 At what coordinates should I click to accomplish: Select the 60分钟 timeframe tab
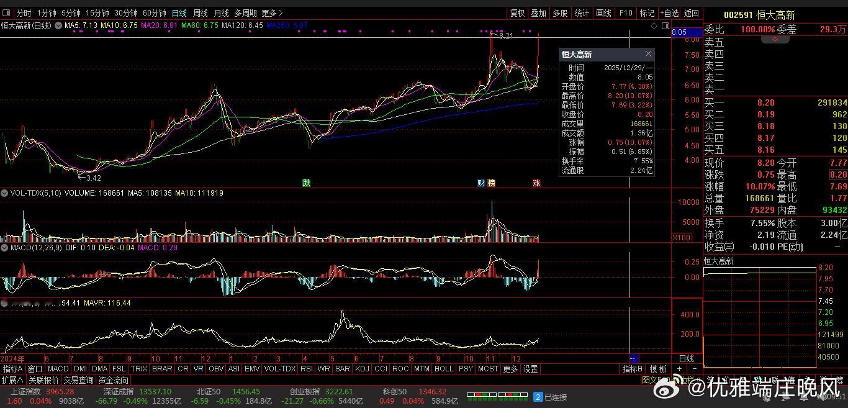click(154, 13)
